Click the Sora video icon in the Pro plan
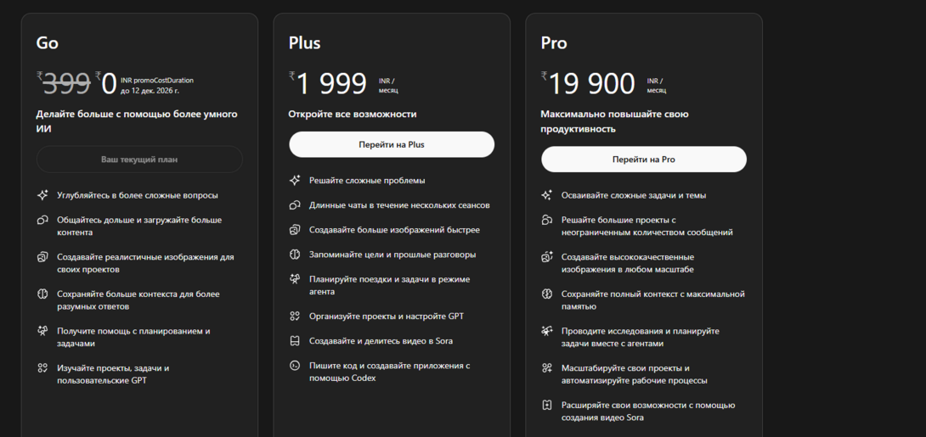926x437 pixels. 547,406
